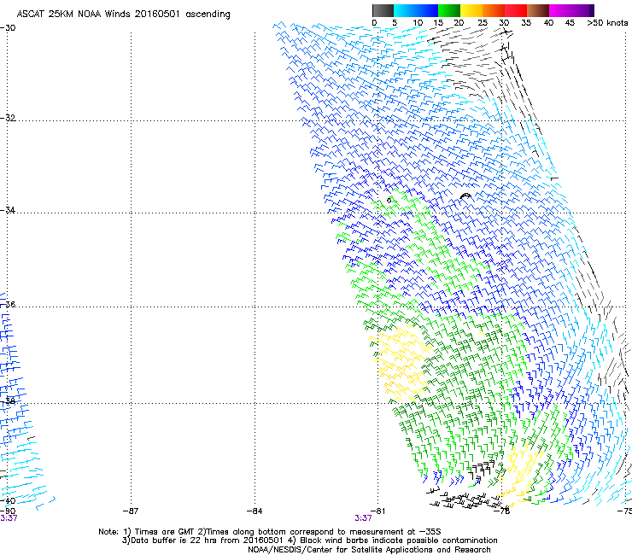
Task: Click the -30 latitude label
Action: click(x=8, y=28)
